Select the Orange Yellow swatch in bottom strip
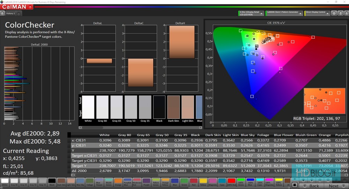This screenshot has width=349, height=189. (165, 182)
